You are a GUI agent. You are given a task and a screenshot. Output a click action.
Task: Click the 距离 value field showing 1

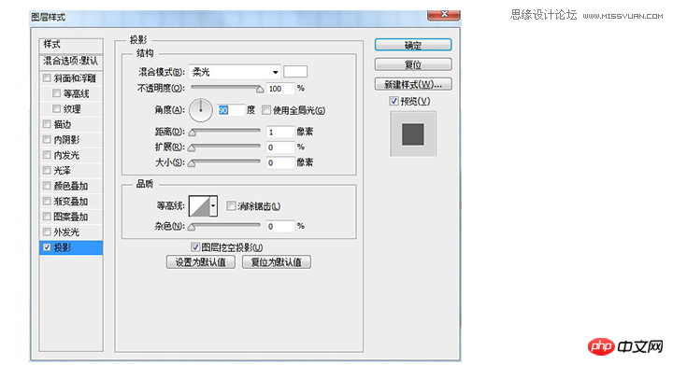pos(280,132)
